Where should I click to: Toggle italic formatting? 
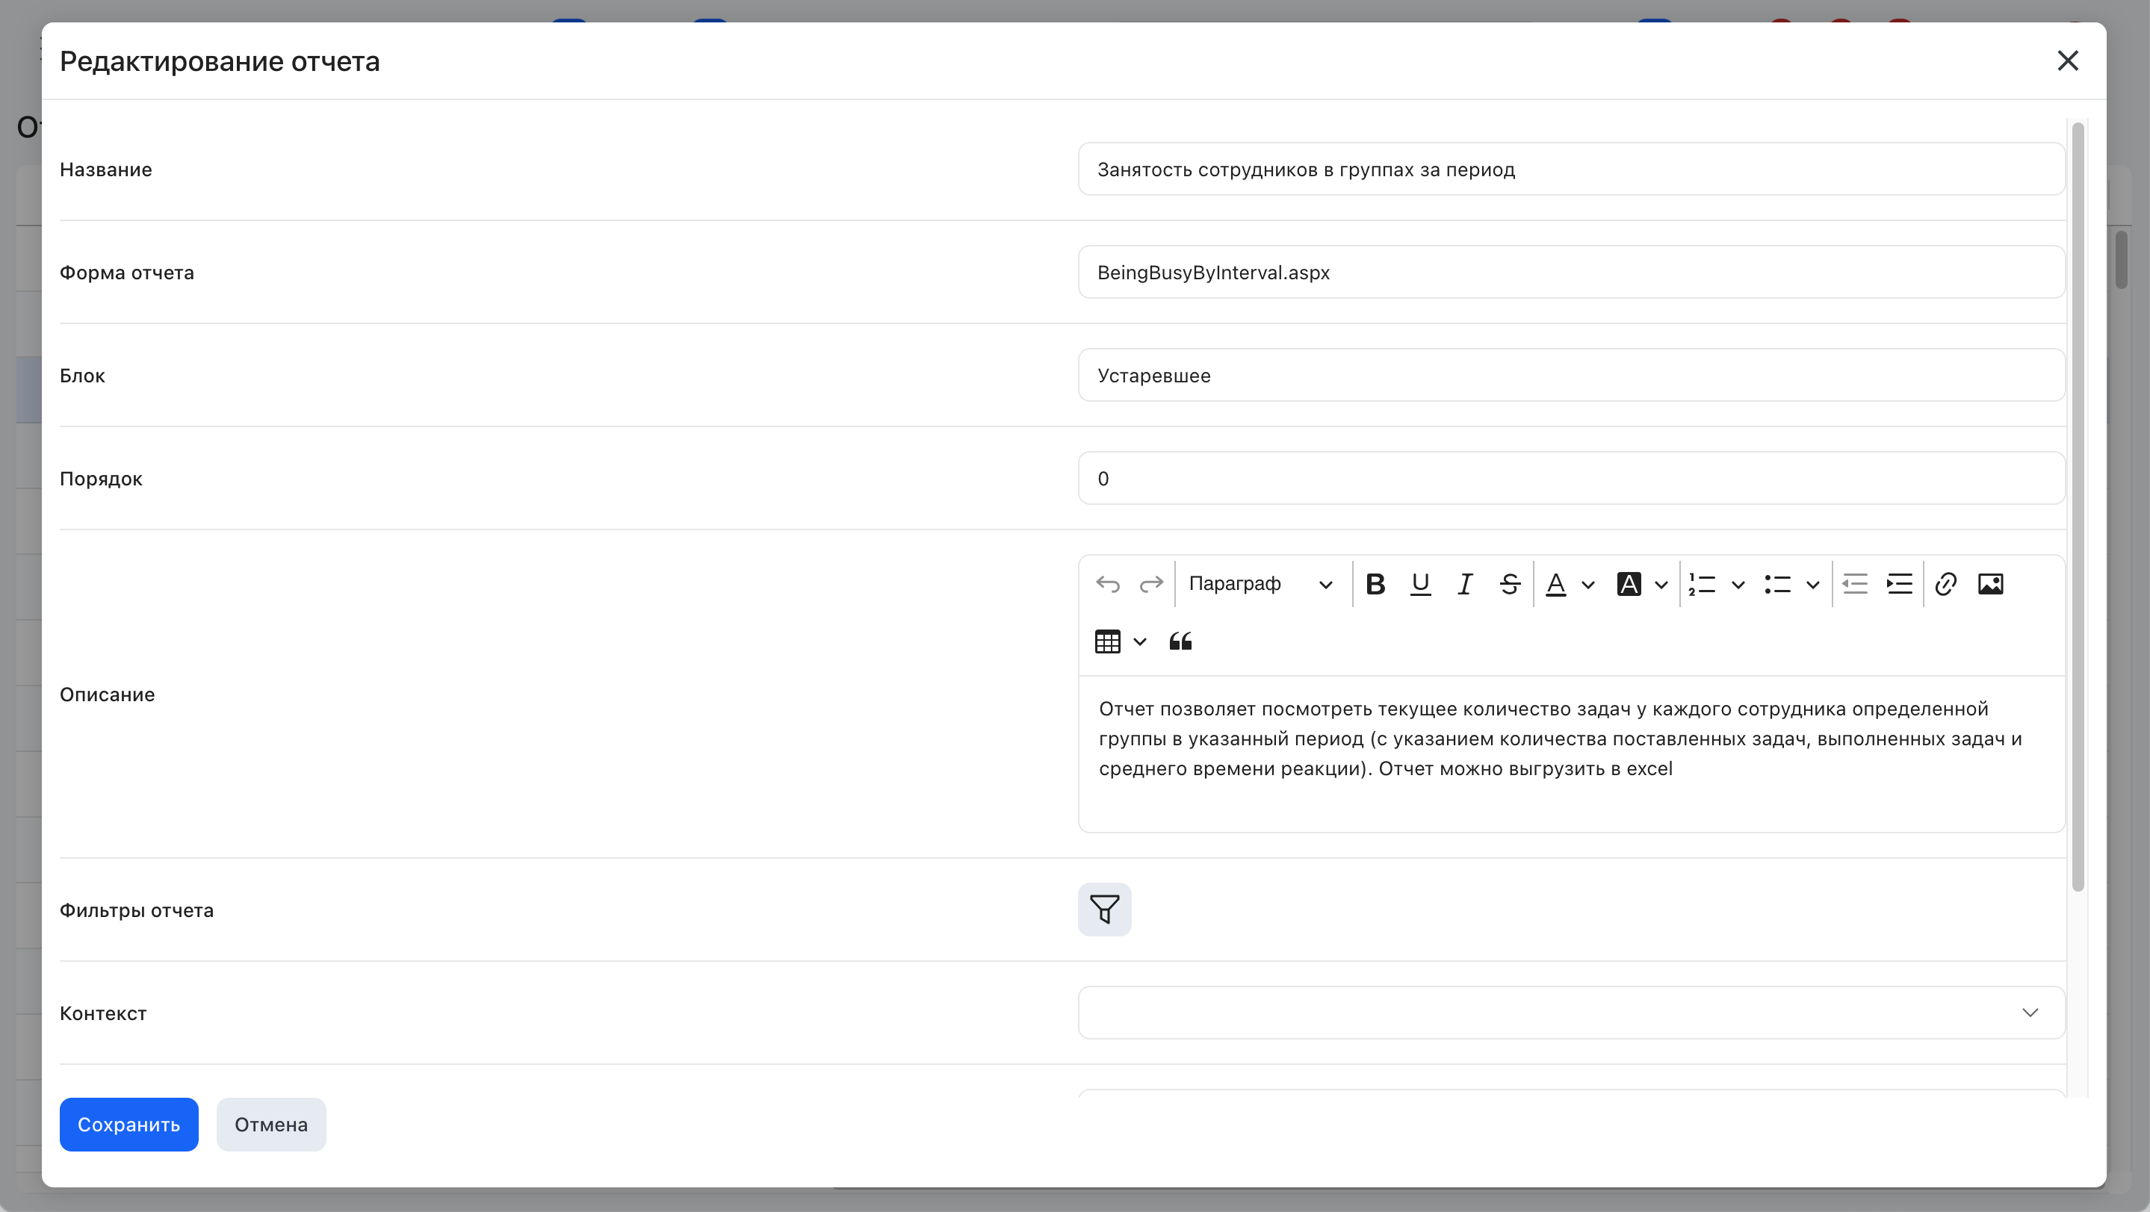click(1465, 584)
